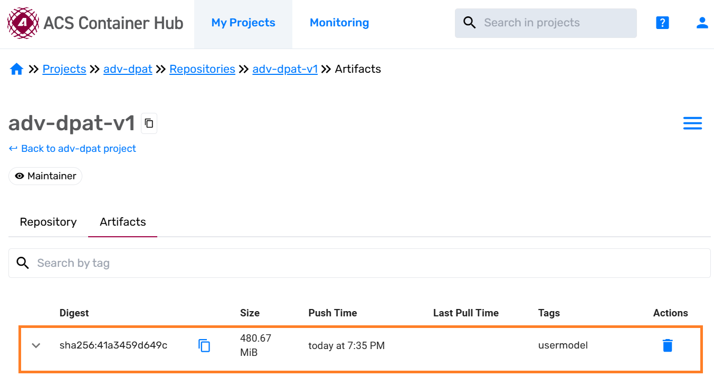Click the Projects breadcrumb link
This screenshot has width=714, height=377.
64,69
